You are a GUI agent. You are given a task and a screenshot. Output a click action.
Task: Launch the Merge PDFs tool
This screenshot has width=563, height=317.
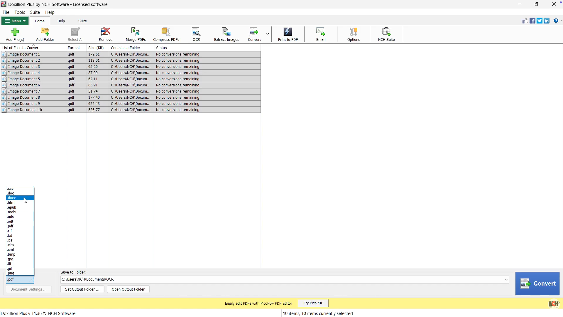[136, 34]
